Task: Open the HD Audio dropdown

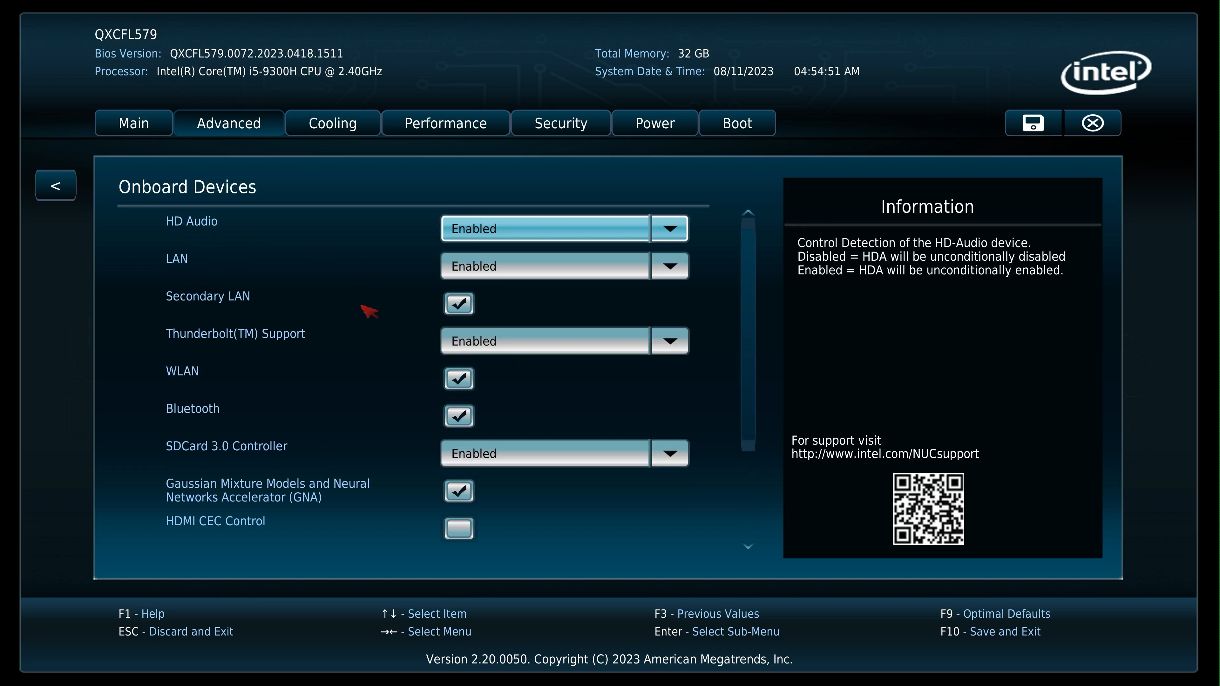Action: (669, 229)
